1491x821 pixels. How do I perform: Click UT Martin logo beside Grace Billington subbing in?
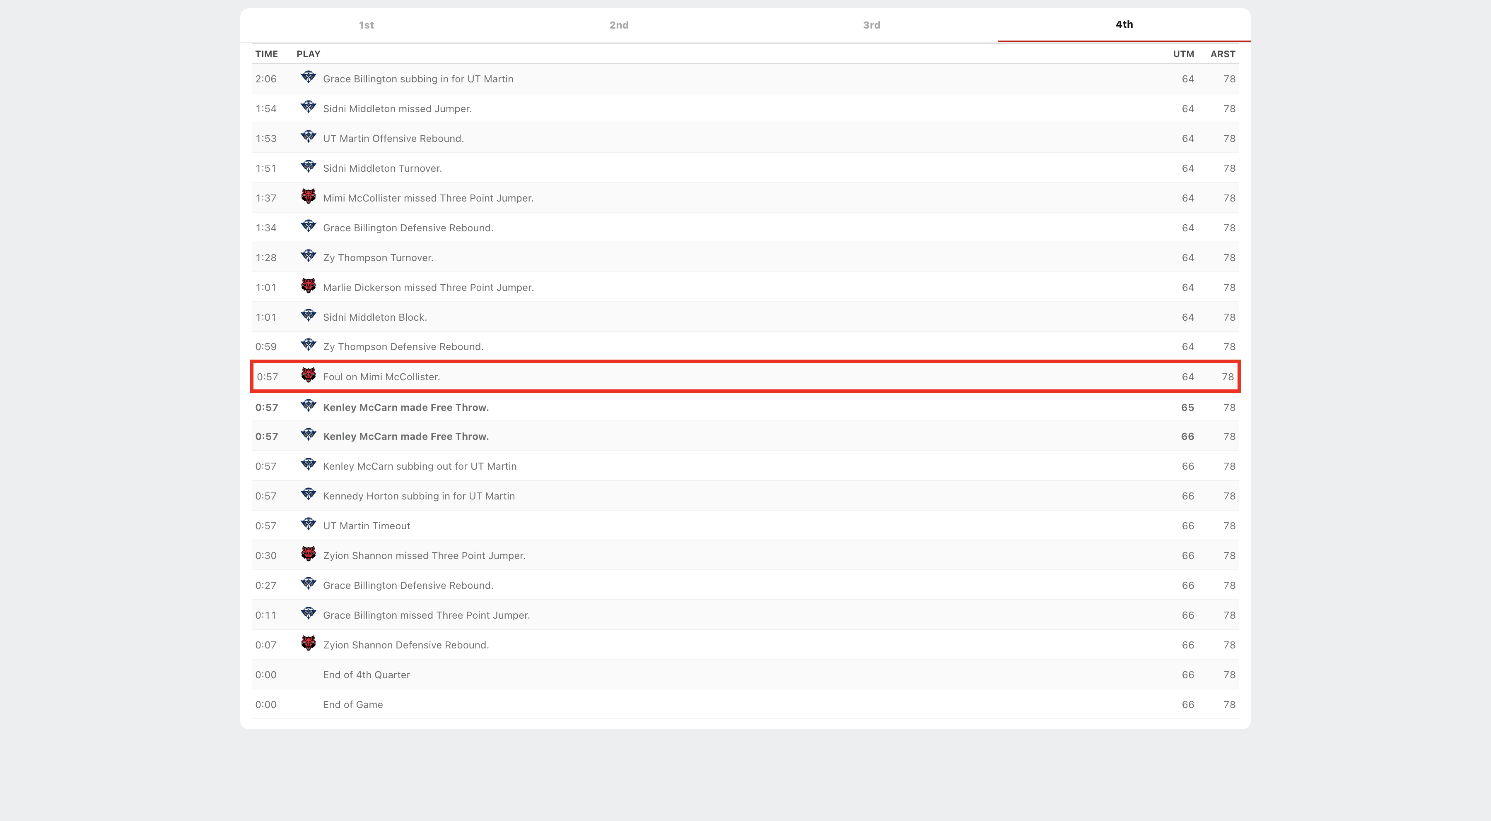pyautogui.click(x=308, y=77)
